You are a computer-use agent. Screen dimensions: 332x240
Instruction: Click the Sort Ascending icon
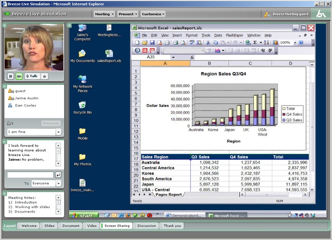267,43
